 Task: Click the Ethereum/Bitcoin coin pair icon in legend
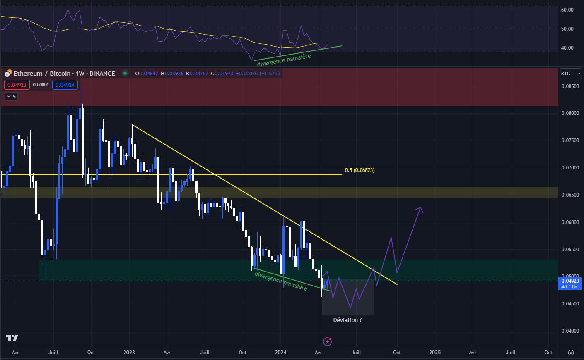7,73
